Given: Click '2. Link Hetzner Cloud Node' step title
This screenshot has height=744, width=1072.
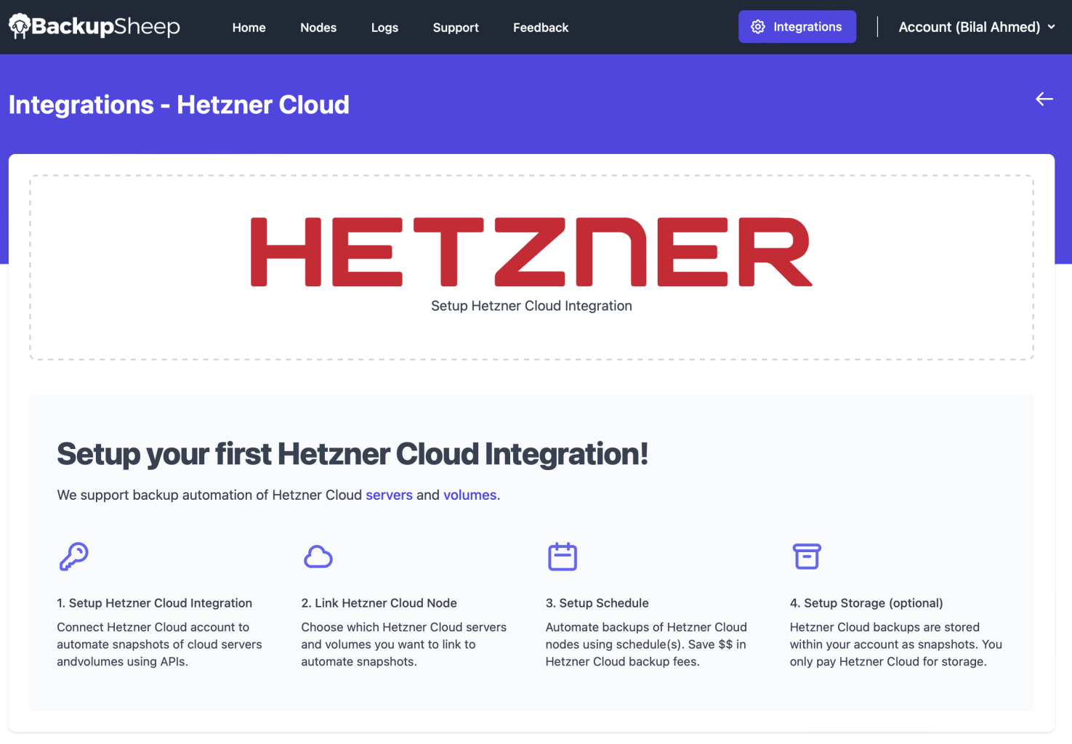Looking at the screenshot, I should pyautogui.click(x=379, y=603).
